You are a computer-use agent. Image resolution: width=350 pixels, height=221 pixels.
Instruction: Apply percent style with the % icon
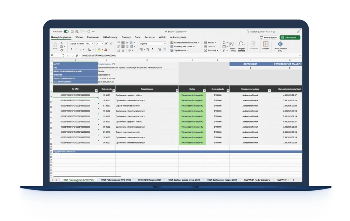(x=148, y=49)
